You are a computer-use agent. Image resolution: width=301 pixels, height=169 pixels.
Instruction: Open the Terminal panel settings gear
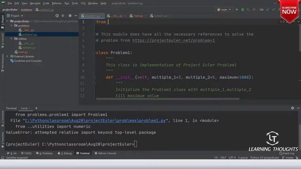(x=293, y=108)
